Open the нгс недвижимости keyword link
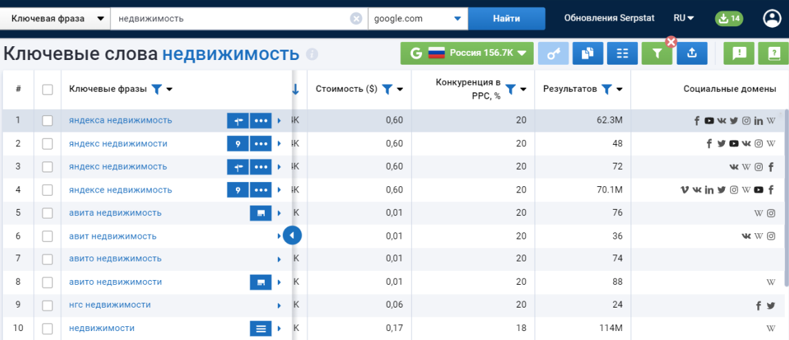This screenshot has width=789, height=340. click(x=110, y=305)
